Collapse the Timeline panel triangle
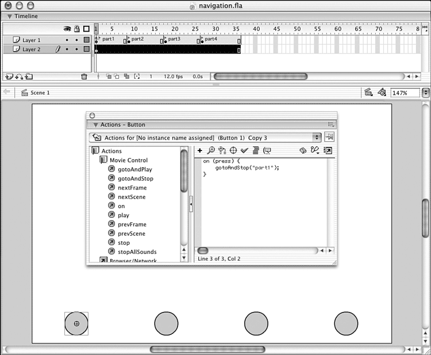 tap(10, 16)
